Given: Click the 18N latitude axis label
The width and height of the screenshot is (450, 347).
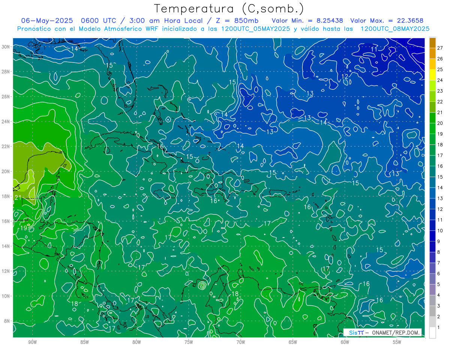Looking at the screenshot, I should click(5, 196).
